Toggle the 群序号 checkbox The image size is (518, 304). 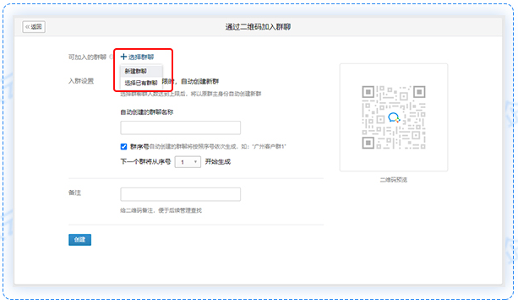(x=123, y=146)
